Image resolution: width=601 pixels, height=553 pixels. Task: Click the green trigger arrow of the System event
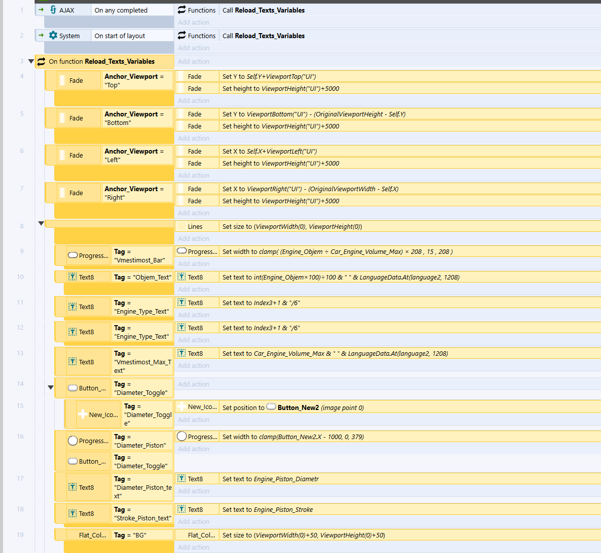click(x=41, y=36)
